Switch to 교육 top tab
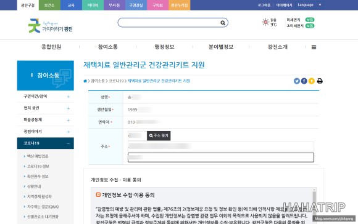This screenshot has width=358, height=224. click(71, 6)
